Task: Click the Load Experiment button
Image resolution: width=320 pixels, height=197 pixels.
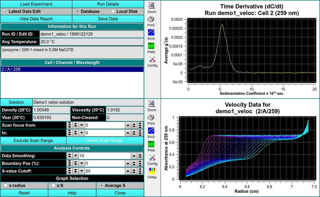Action: [36, 4]
